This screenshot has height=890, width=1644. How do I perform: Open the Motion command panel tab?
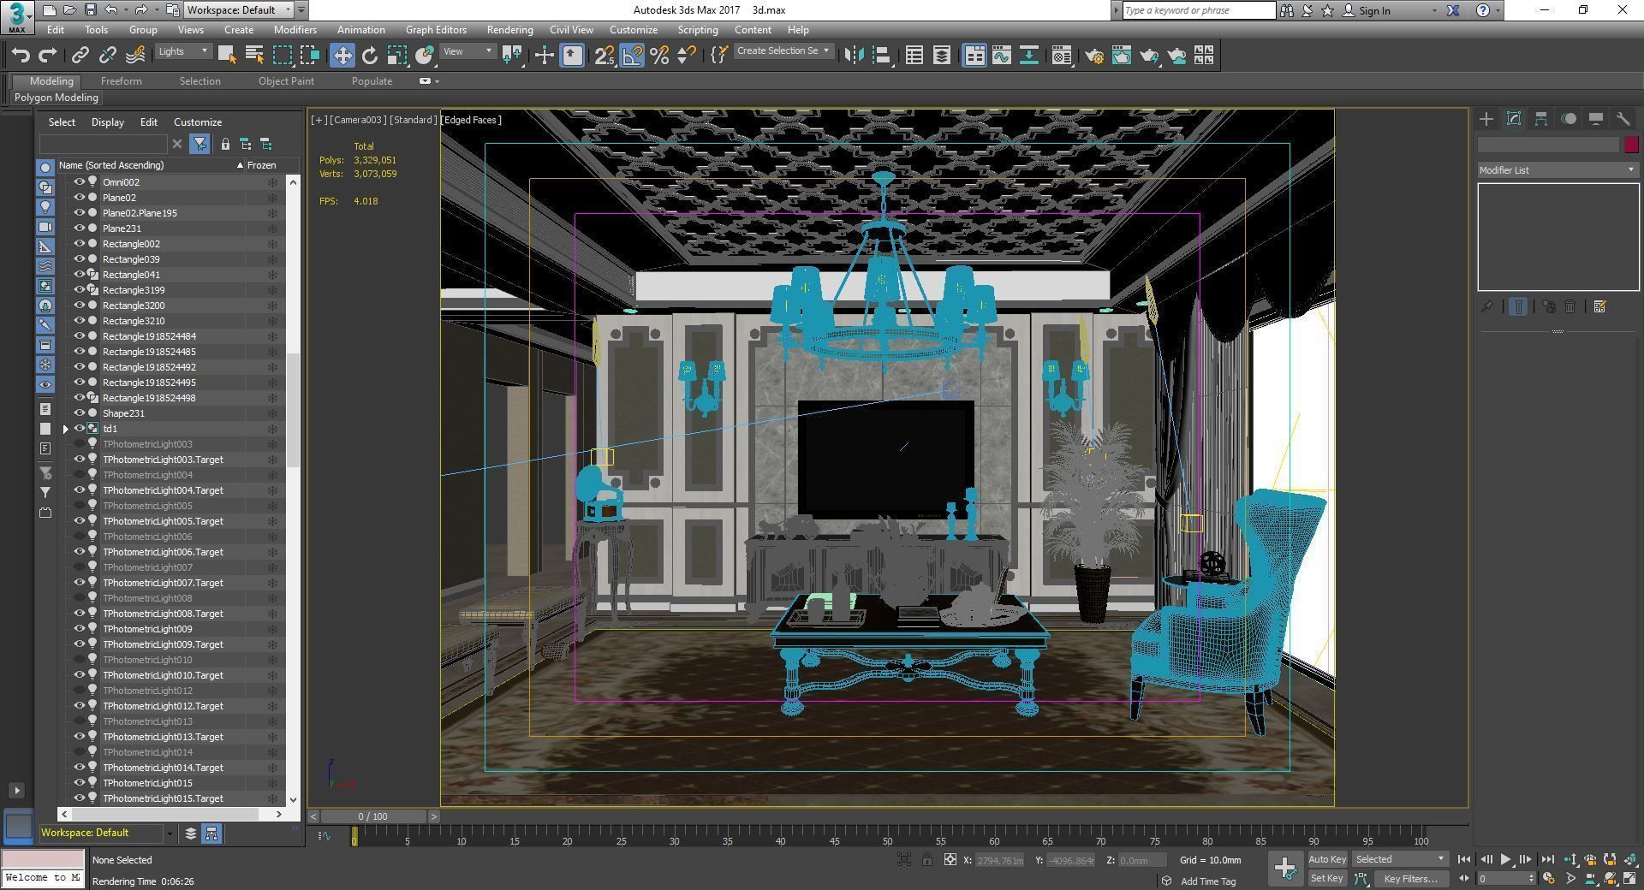pyautogui.click(x=1569, y=119)
